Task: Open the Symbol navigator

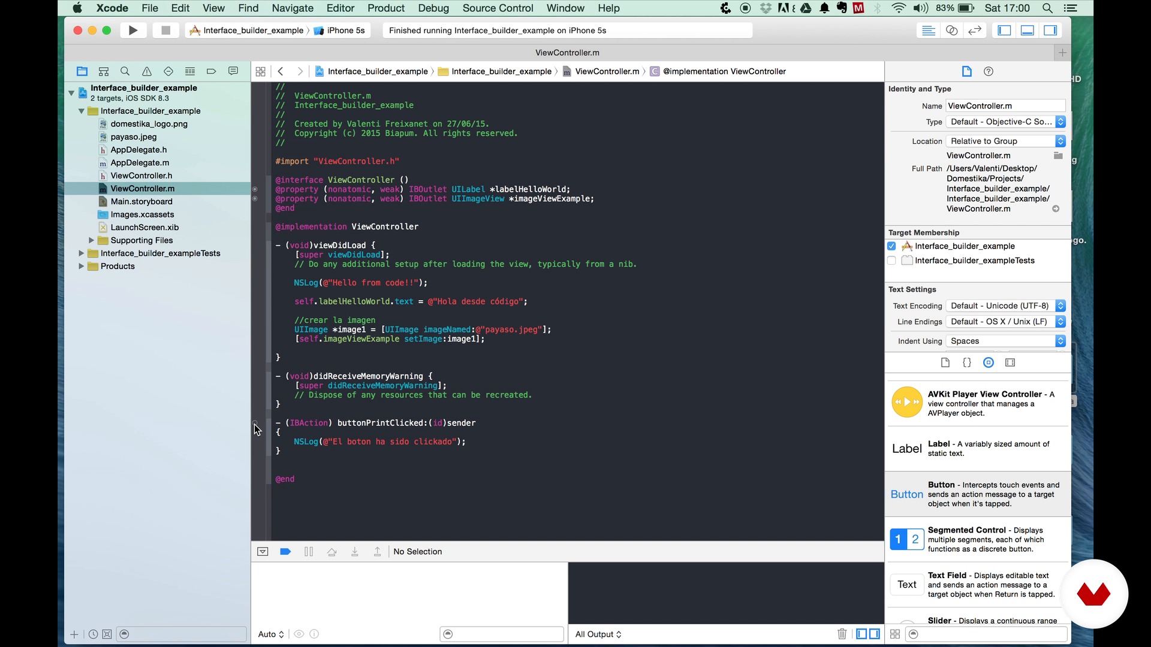Action: (x=104, y=71)
